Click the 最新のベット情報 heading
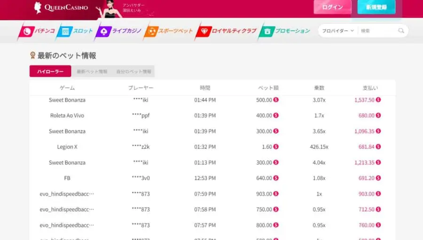 tap(67, 55)
